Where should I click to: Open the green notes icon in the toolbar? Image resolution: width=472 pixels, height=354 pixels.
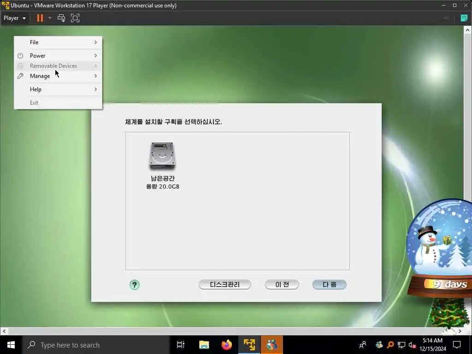click(x=464, y=18)
